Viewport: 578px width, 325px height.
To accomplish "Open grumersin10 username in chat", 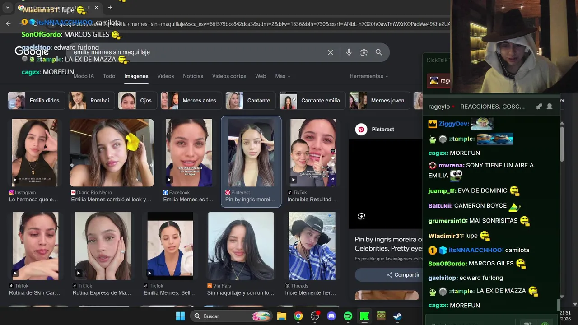I will click(447, 221).
